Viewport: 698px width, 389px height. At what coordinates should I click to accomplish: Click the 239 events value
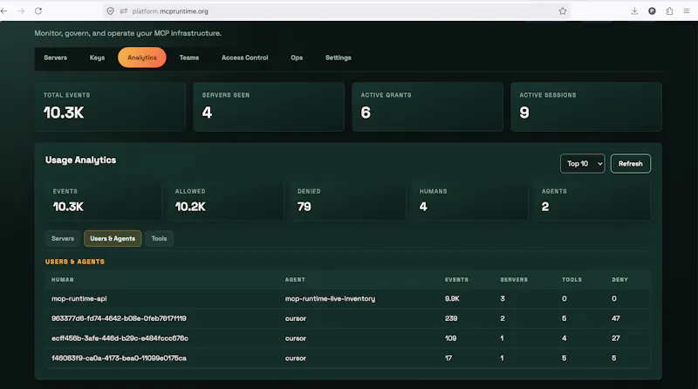pos(451,318)
